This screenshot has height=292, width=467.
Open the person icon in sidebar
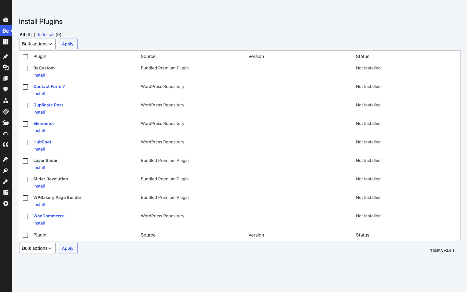point(6,101)
